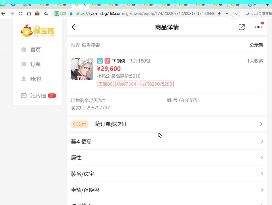This screenshot has height=205, width=272.
Task: Click the order list icon beside 订单
Action: tap(24, 64)
